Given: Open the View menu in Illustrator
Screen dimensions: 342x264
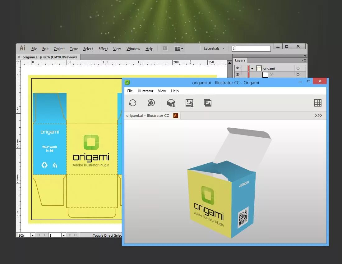Looking at the screenshot, I should [117, 49].
